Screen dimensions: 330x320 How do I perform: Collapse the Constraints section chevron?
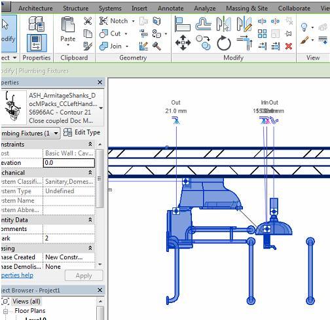point(90,144)
